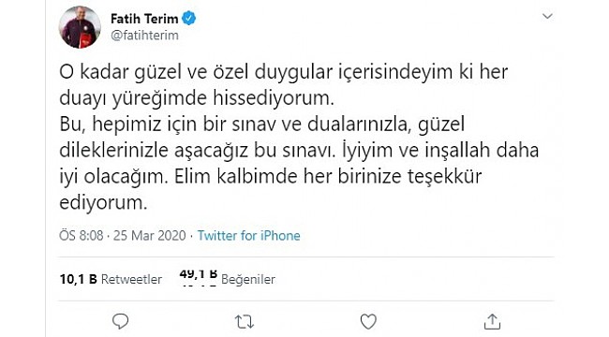Follow the Twitter for iPhone link
This screenshot has width=609, height=337.
249,236
